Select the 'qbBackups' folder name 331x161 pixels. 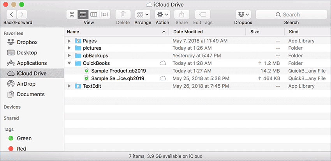pyautogui.click(x=95, y=56)
